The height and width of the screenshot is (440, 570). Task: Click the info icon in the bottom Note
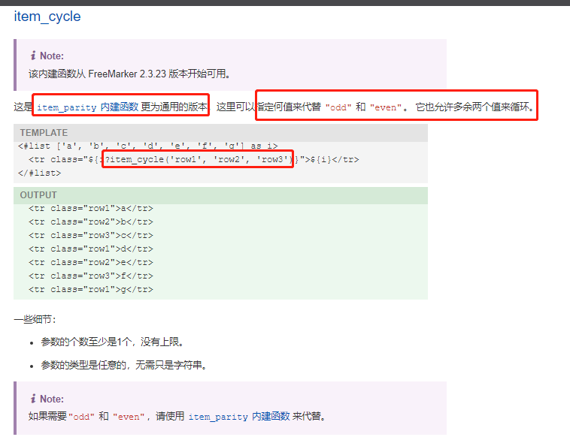coord(33,399)
